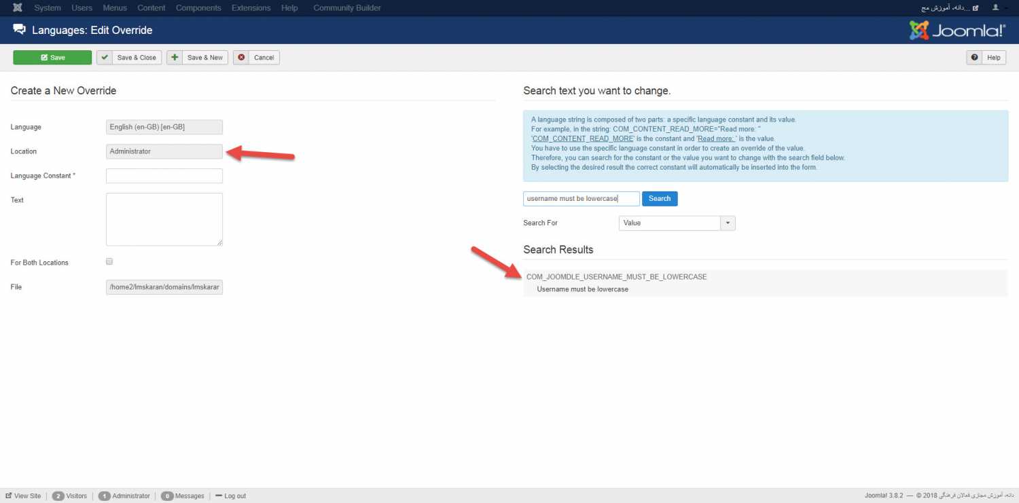Open the Components menu
Viewport: 1019px width, 503px height.
pos(198,8)
